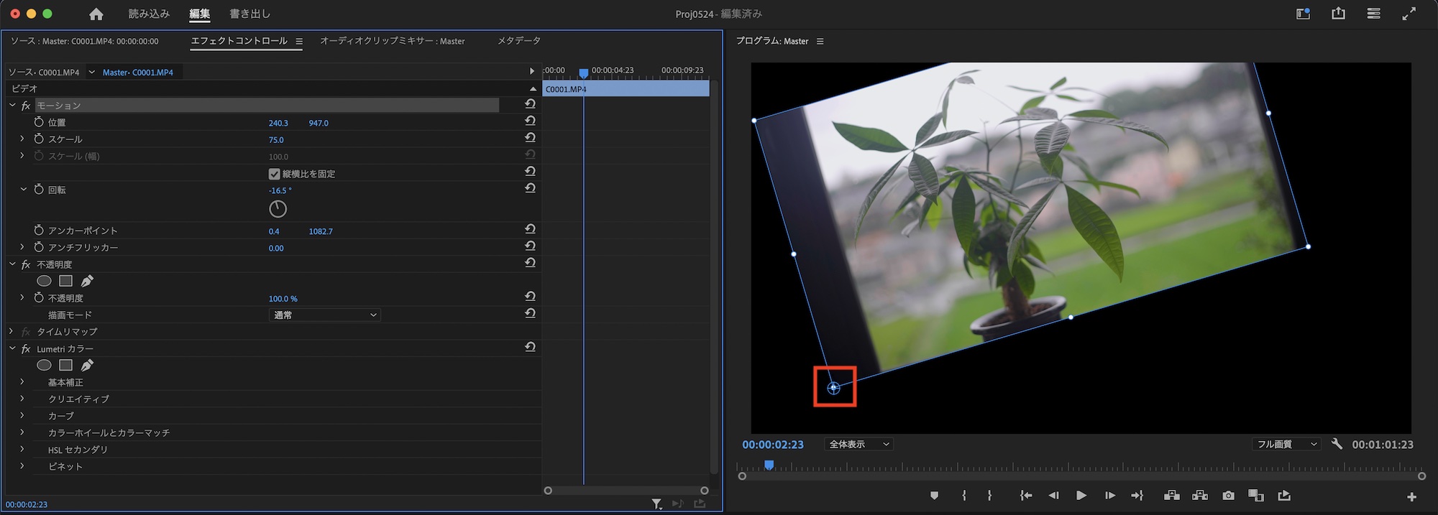Click the ellipse mask tool under Opacity
This screenshot has width=1438, height=515.
click(44, 281)
